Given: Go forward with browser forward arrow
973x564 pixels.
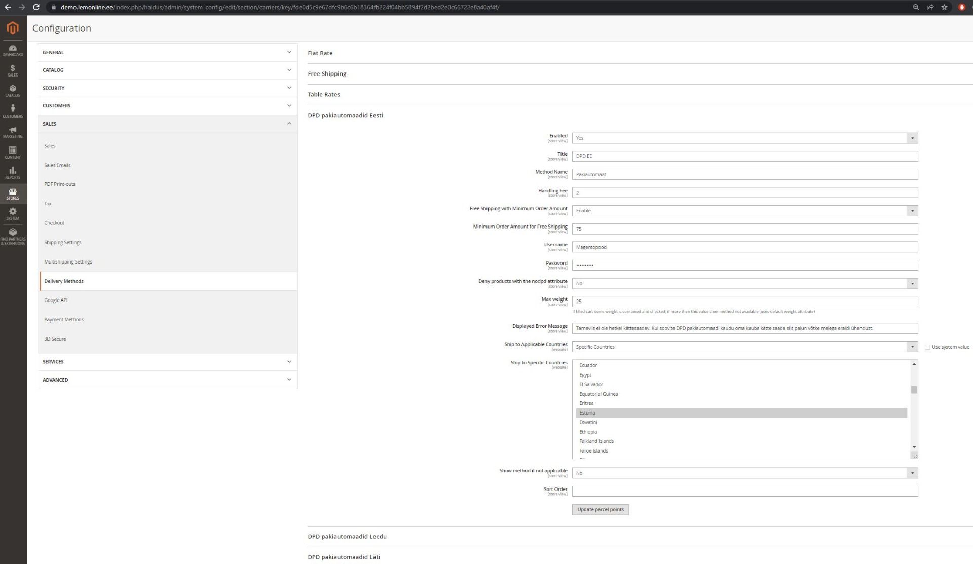Looking at the screenshot, I should 22,7.
